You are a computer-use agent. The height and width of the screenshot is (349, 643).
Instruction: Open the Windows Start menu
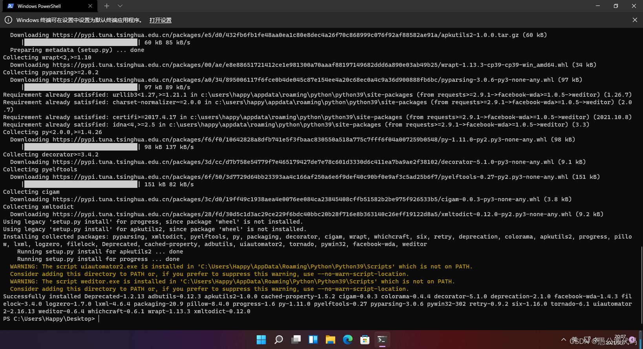pos(261,340)
